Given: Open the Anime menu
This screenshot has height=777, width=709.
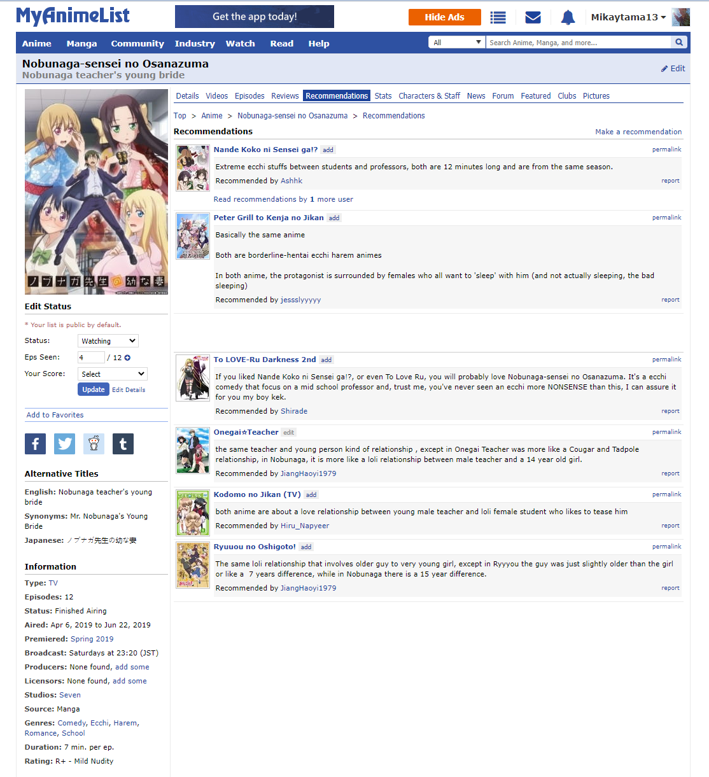Looking at the screenshot, I should click(x=37, y=43).
